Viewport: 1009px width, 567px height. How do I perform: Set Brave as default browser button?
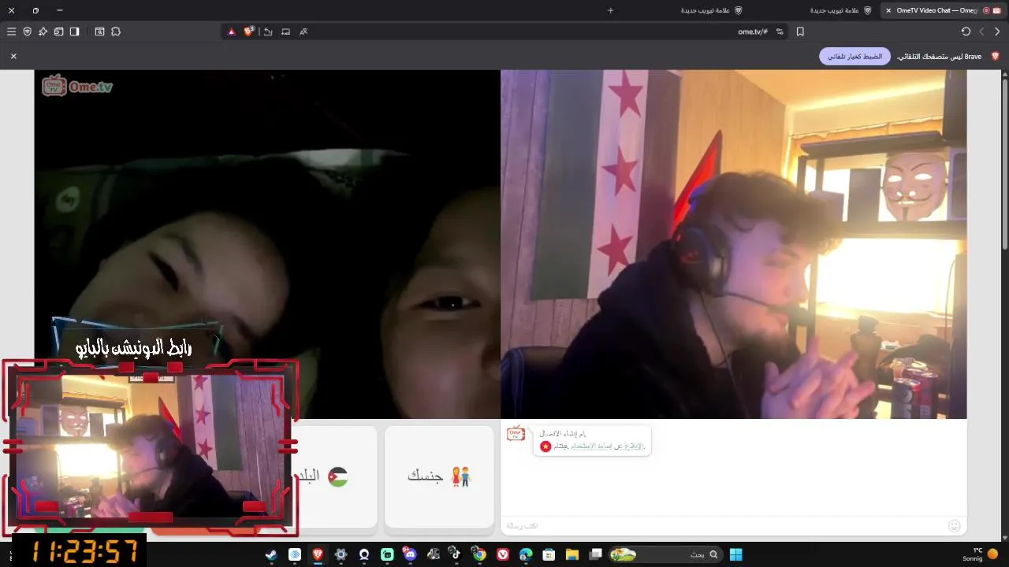(x=854, y=57)
